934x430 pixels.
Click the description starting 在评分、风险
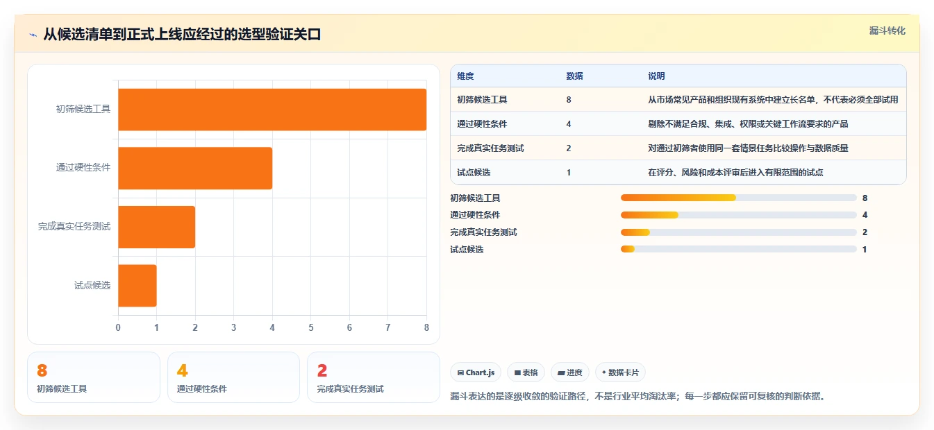pyautogui.click(x=735, y=173)
